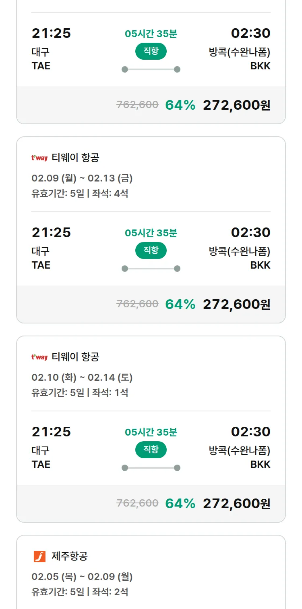Image resolution: width=302 pixels, height=609 pixels.
Task: Click the route line on the 02.10 flight card
Action: [x=151, y=468]
